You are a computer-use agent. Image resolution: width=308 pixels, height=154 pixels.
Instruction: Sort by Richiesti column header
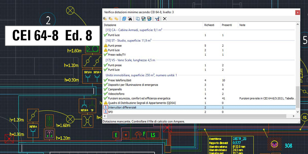(x=211, y=25)
